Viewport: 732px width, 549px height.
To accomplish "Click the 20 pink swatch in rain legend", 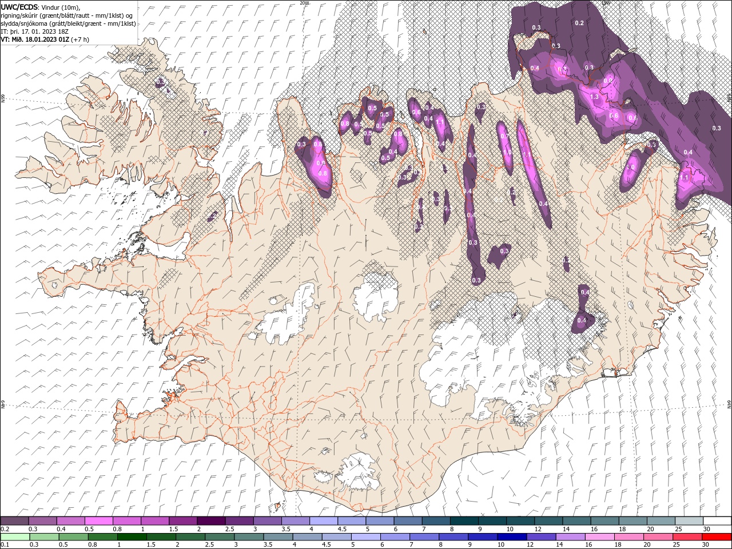I will point(658,537).
